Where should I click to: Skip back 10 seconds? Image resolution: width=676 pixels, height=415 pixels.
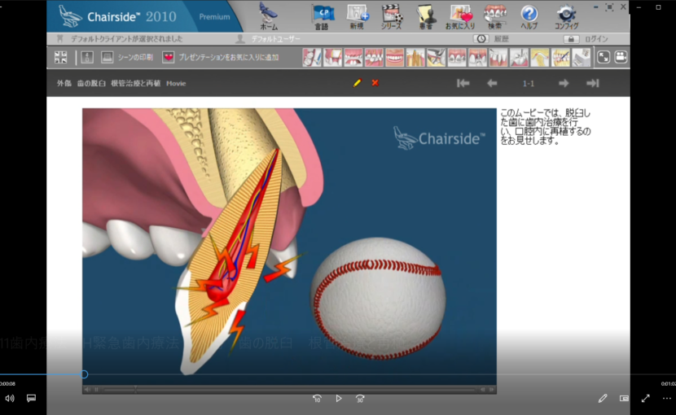pyautogui.click(x=317, y=399)
